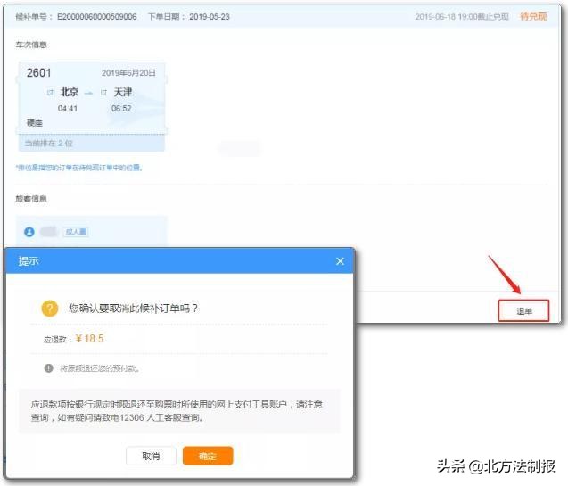Click the arrival station 天津
Image resolution: width=568 pixels, height=486 pixels.
point(123,92)
